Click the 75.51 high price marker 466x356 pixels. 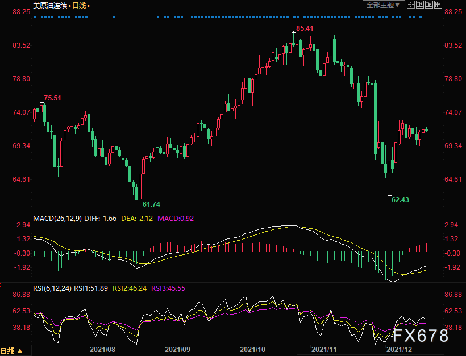(x=53, y=98)
